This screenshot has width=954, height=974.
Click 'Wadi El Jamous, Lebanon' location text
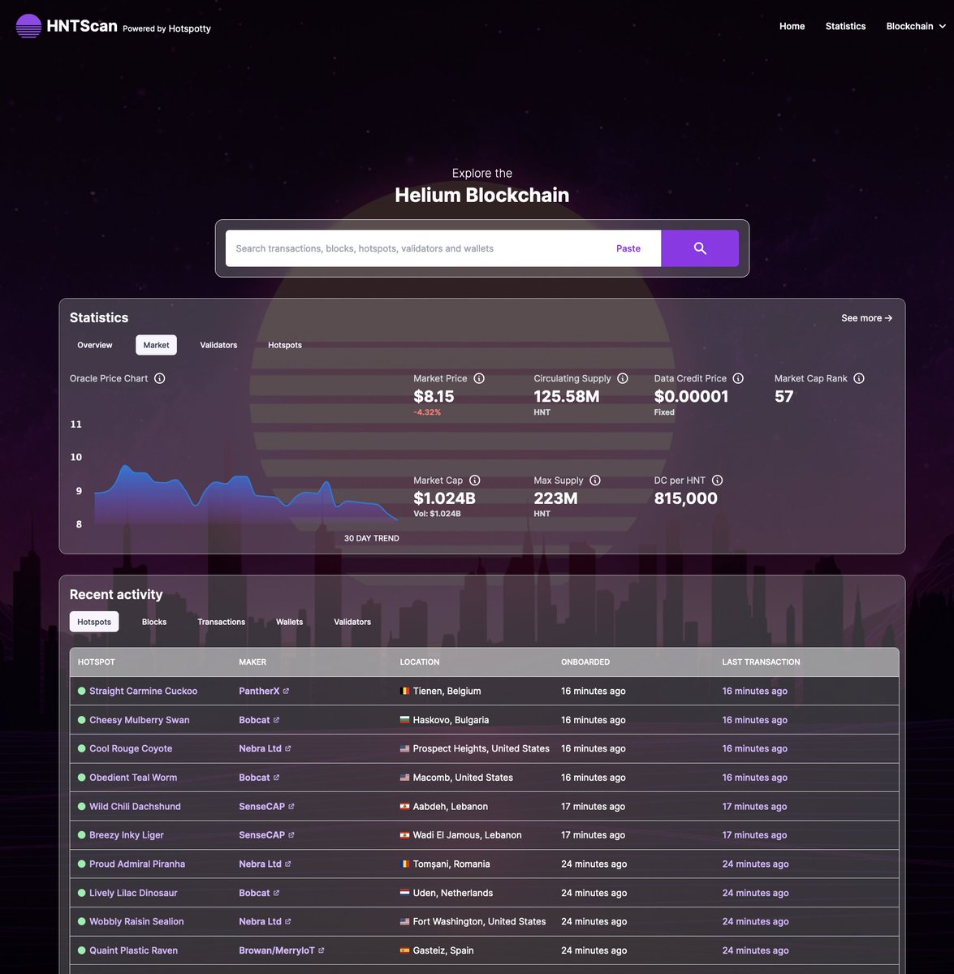pos(468,835)
